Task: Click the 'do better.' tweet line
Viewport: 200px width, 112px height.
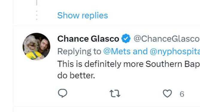Action: pyautogui.click(x=76, y=76)
